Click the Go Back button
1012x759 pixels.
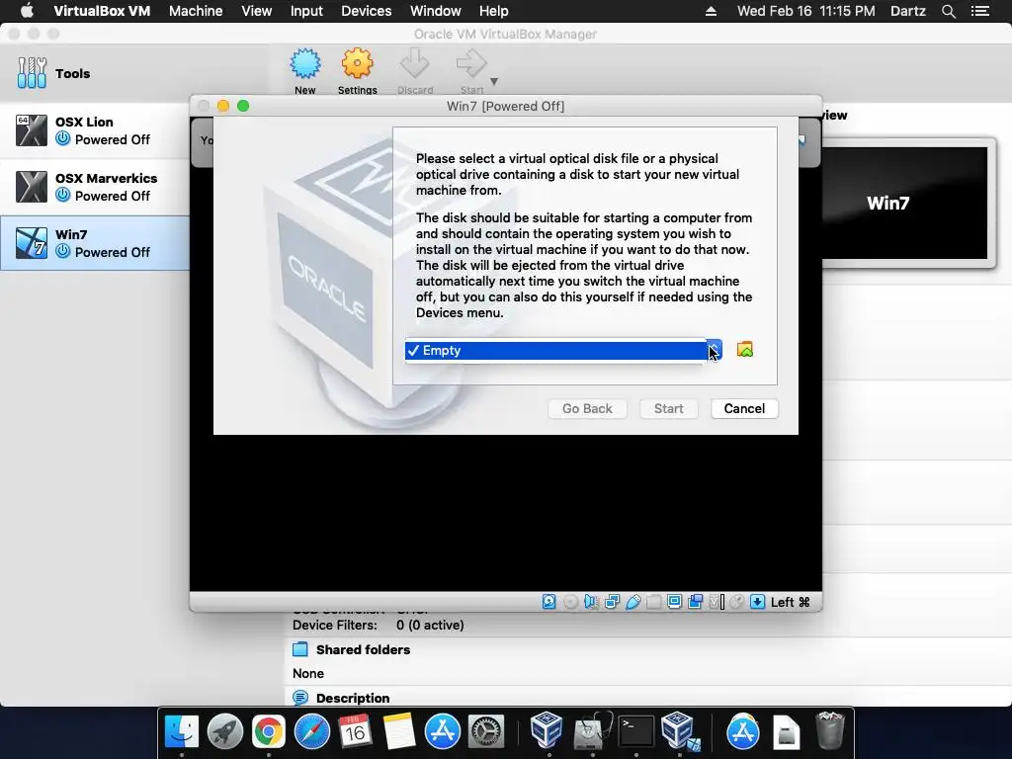(587, 408)
